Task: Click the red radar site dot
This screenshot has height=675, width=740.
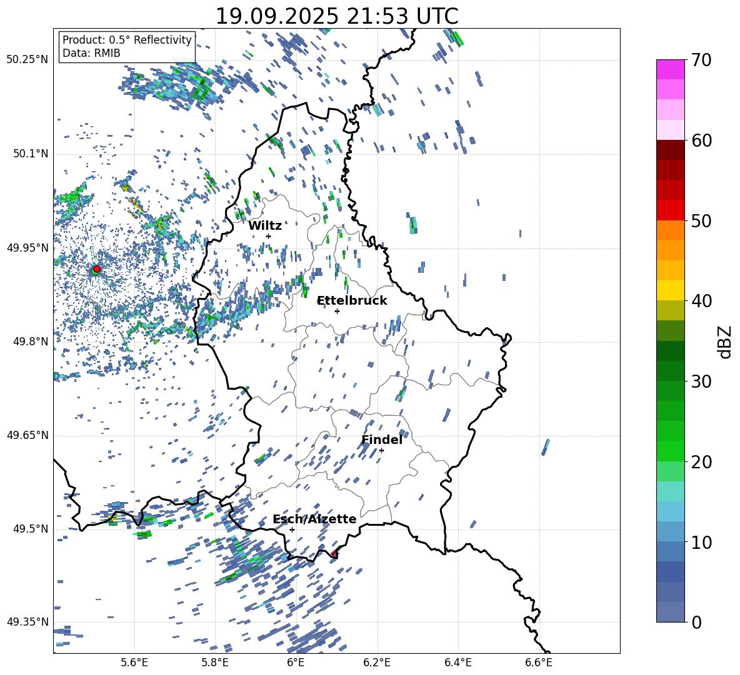Action: coord(96,269)
